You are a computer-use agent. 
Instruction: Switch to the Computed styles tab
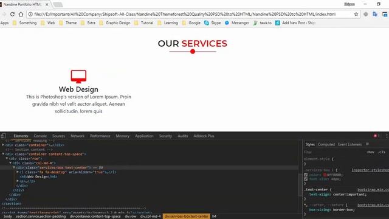click(x=326, y=144)
